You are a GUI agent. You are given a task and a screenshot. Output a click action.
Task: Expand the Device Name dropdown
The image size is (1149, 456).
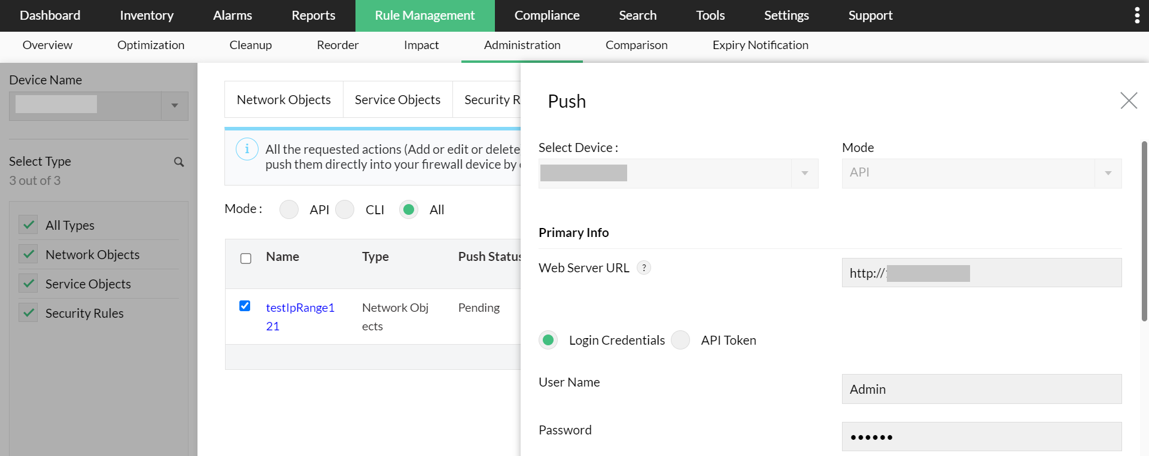pos(174,106)
